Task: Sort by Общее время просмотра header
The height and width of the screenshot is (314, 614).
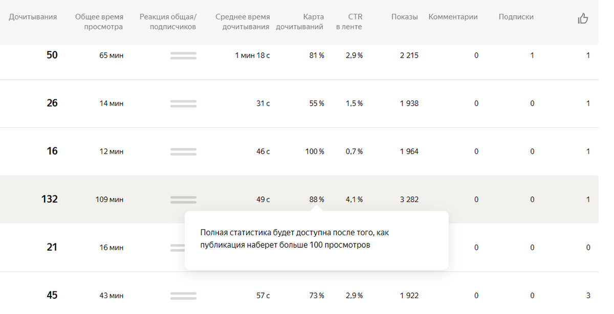Action: (99, 22)
